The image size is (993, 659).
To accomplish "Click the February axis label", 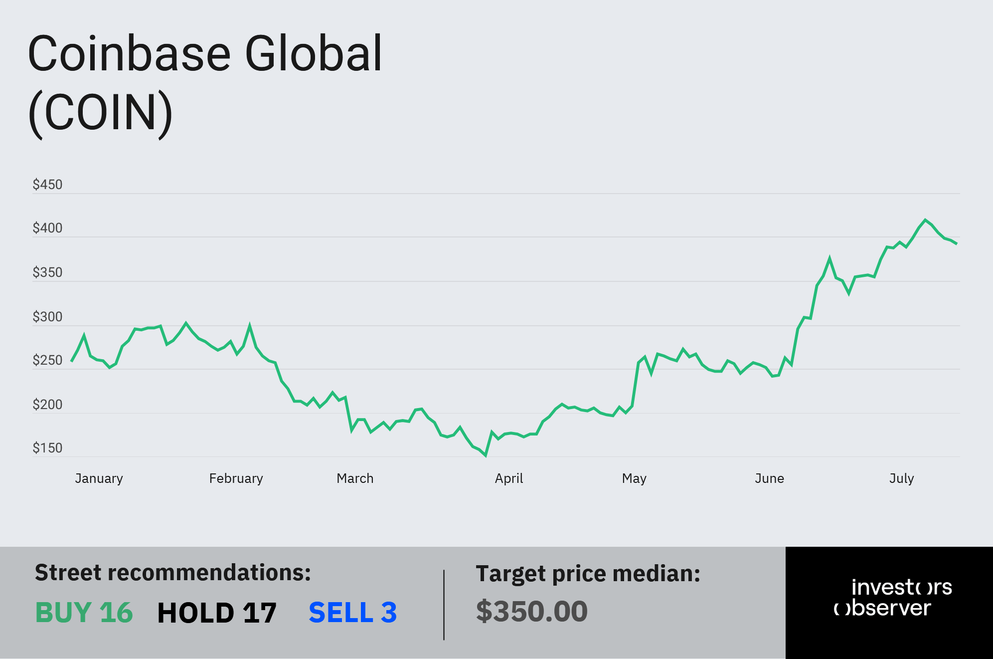I will (236, 478).
